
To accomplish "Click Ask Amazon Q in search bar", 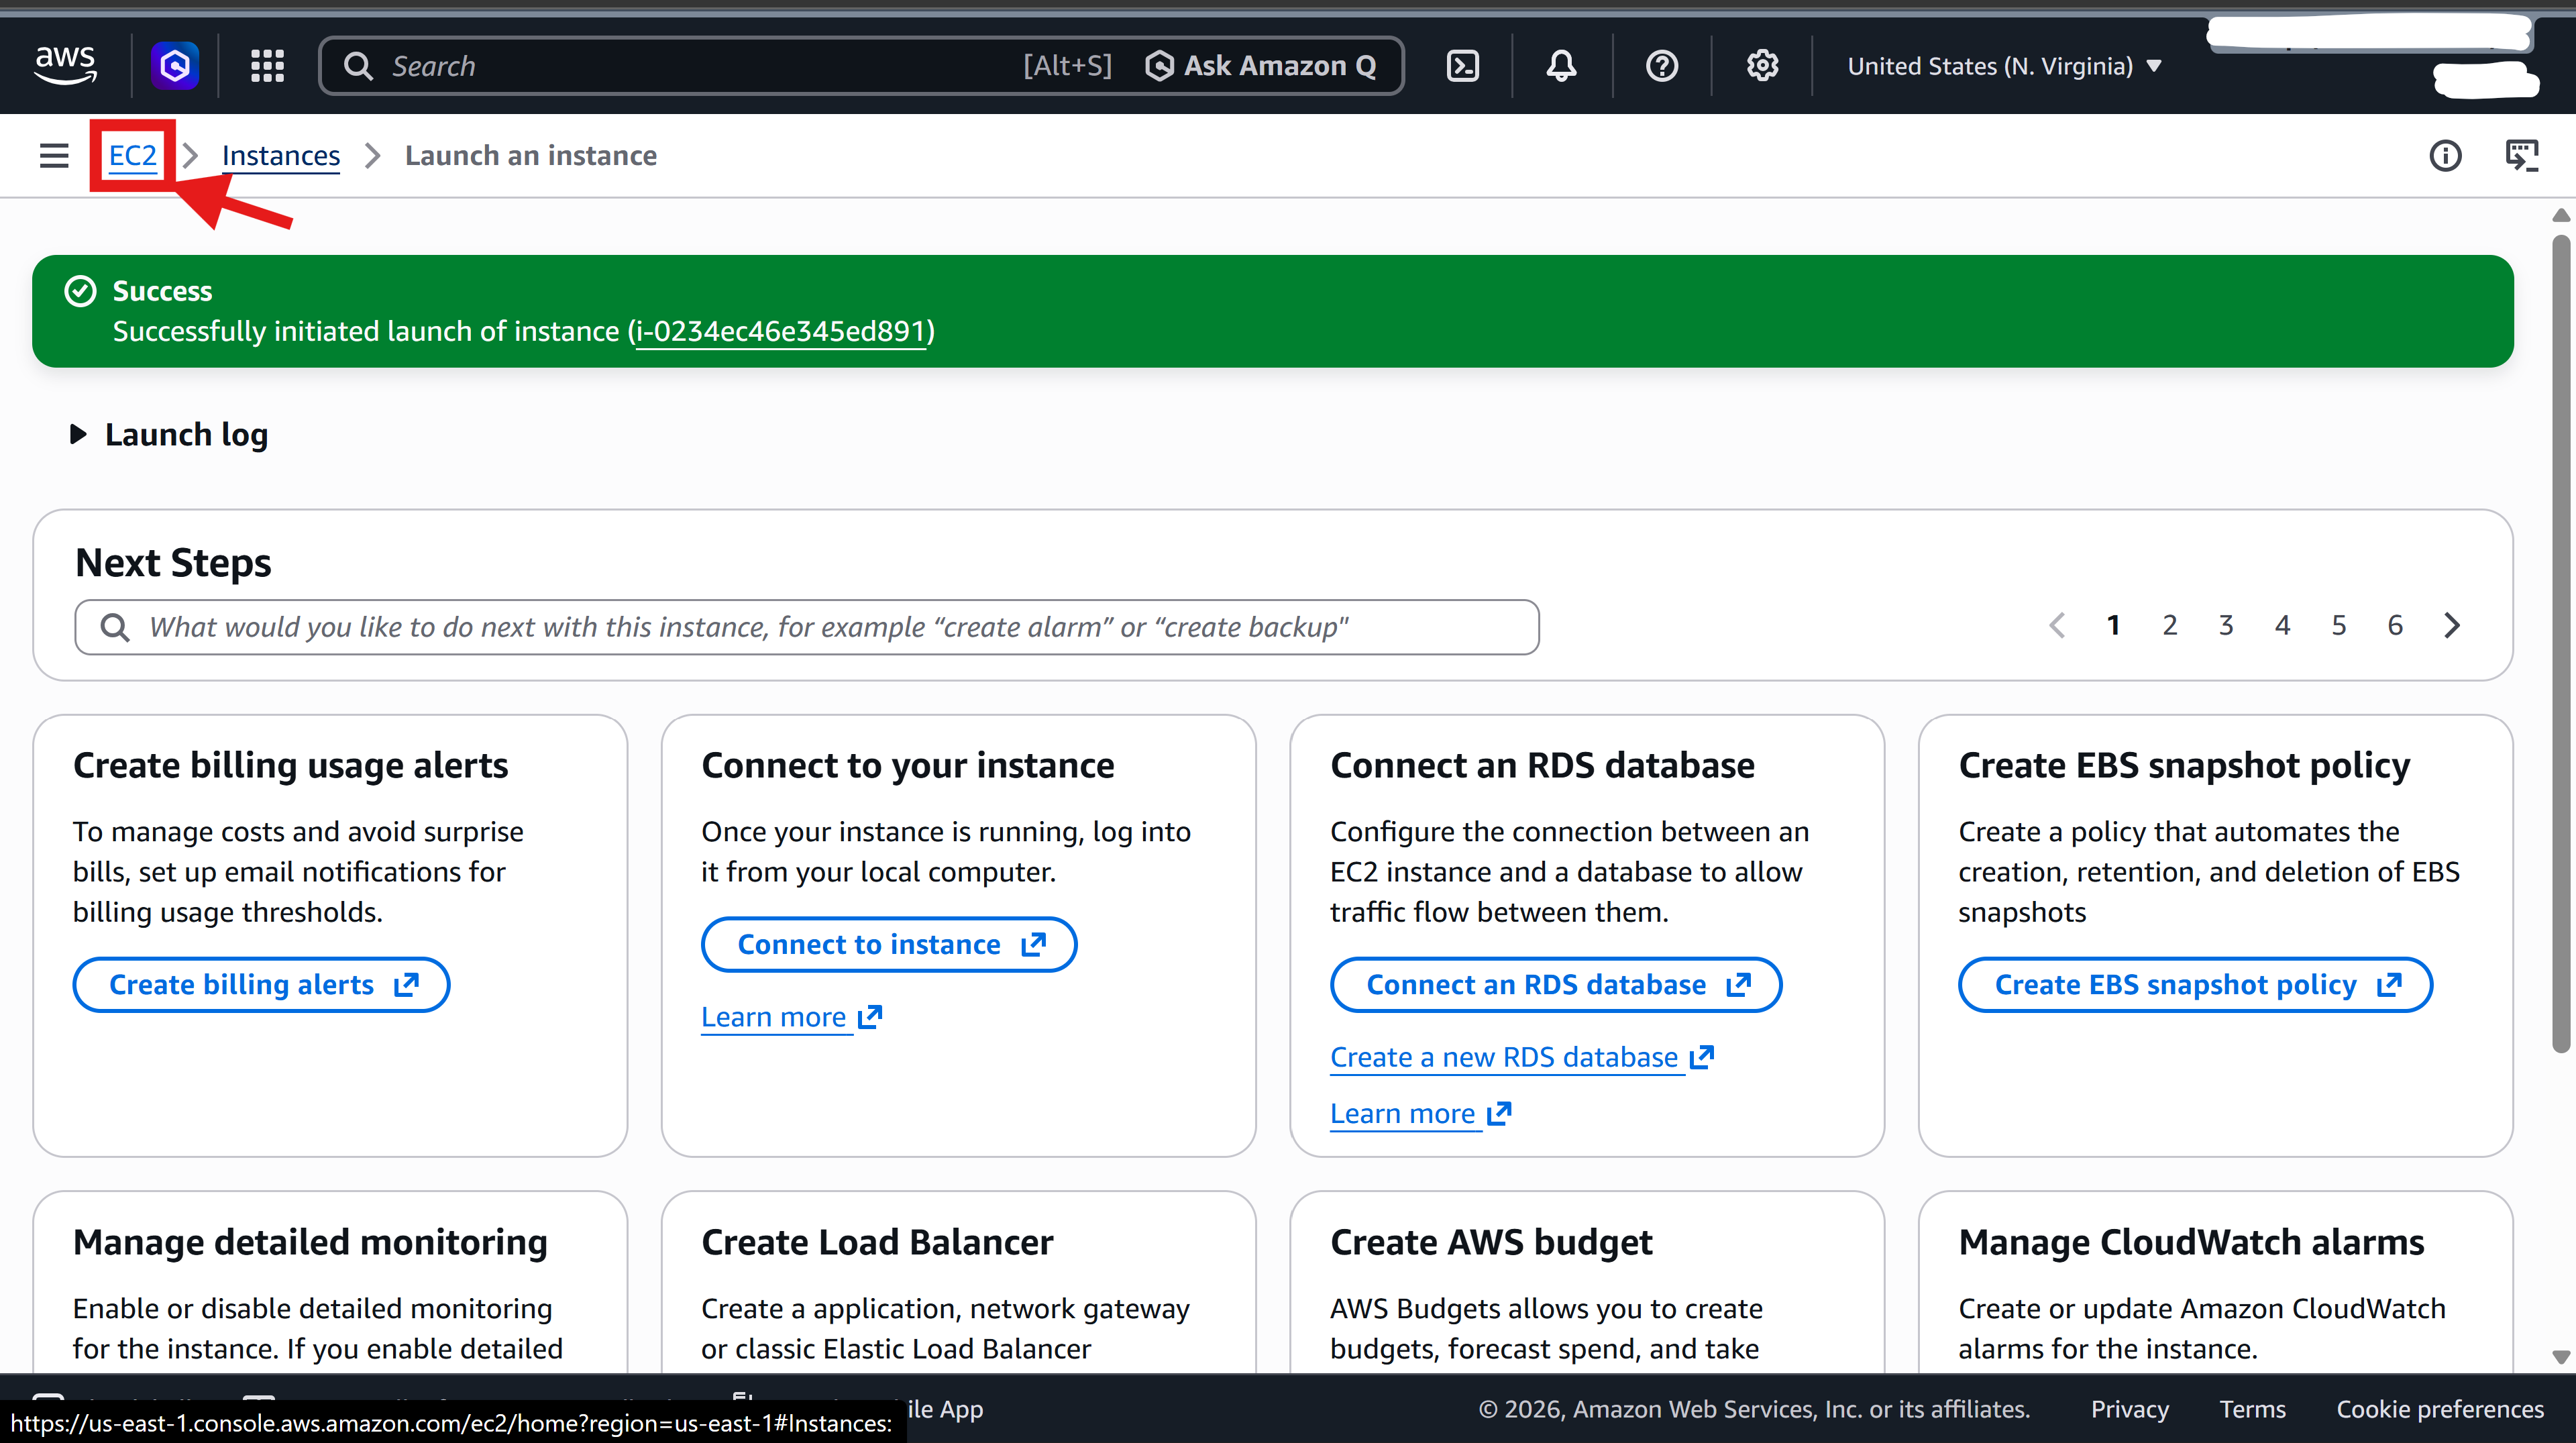I will [1260, 66].
